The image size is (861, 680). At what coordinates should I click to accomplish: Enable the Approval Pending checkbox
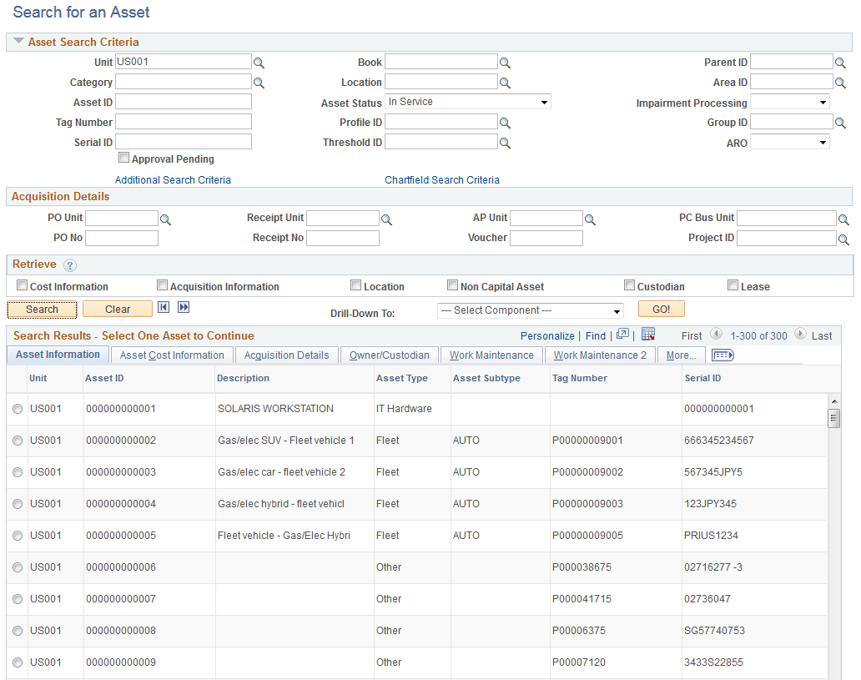(x=123, y=158)
